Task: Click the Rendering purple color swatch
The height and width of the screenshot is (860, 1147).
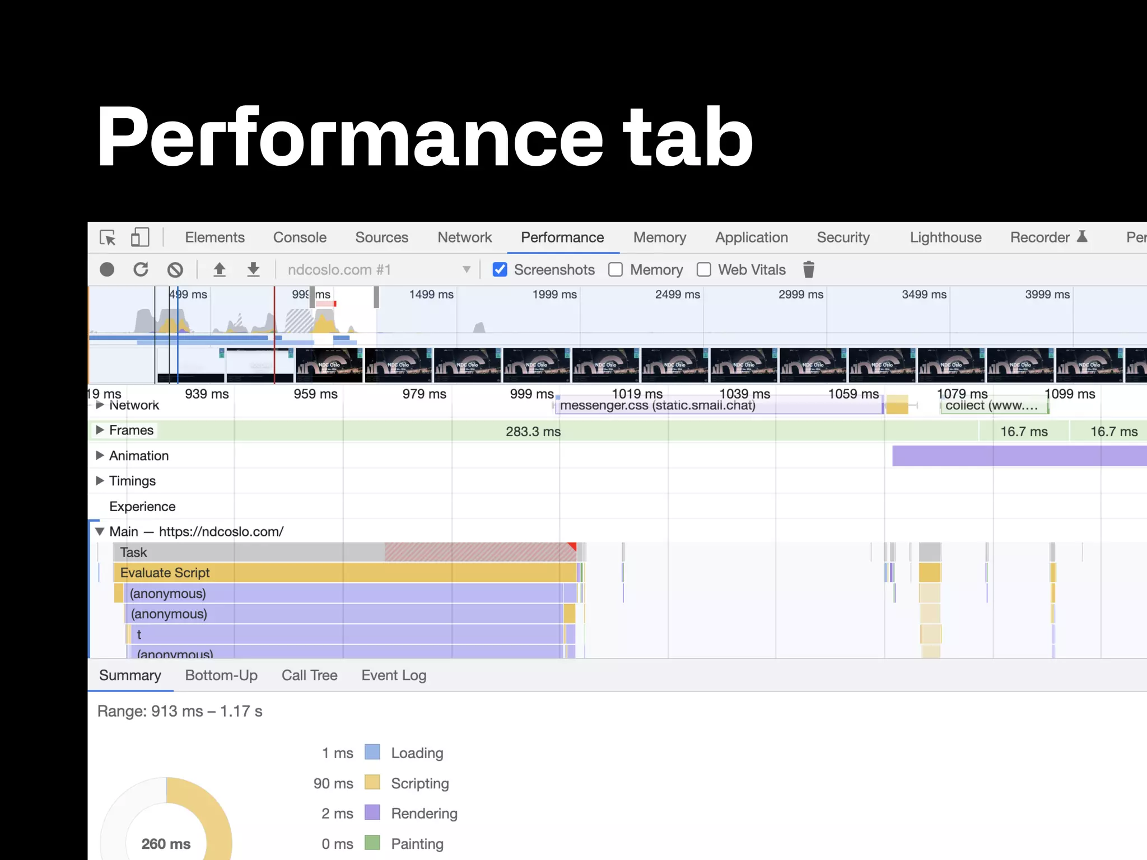Action: (x=372, y=812)
